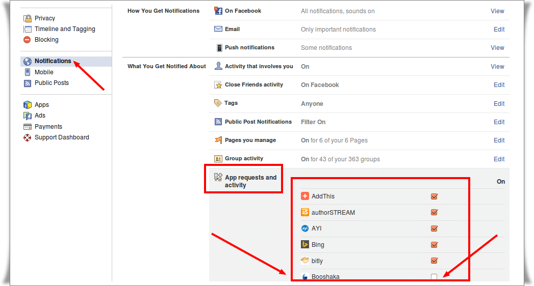Click Edit for Public Post Notifications
This screenshot has width=534, height=286.
tap(499, 122)
